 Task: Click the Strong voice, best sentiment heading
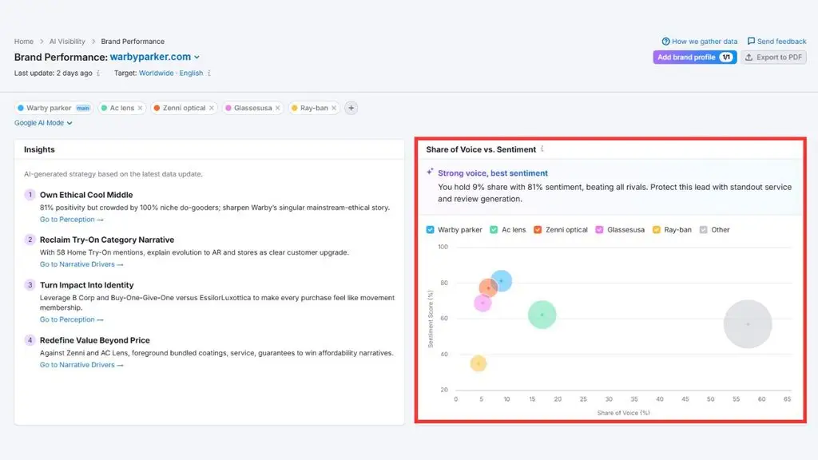pos(492,173)
